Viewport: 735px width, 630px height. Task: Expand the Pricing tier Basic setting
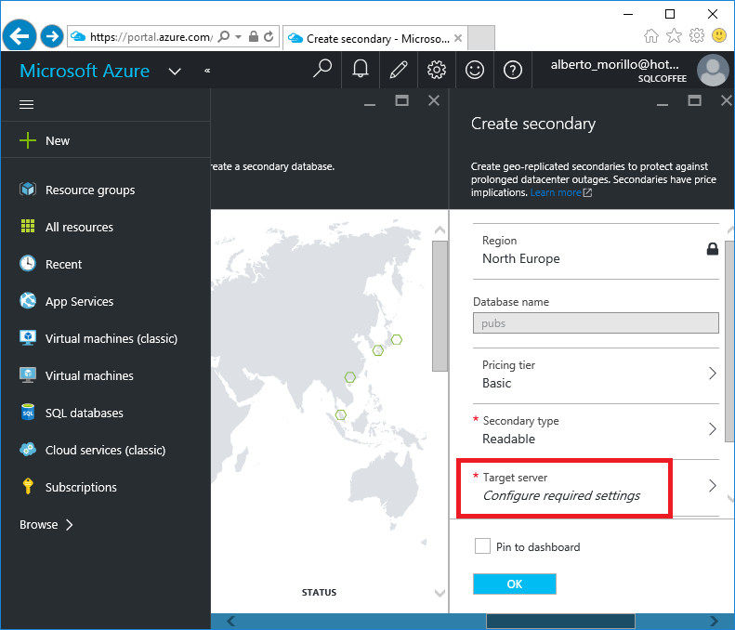tap(596, 374)
